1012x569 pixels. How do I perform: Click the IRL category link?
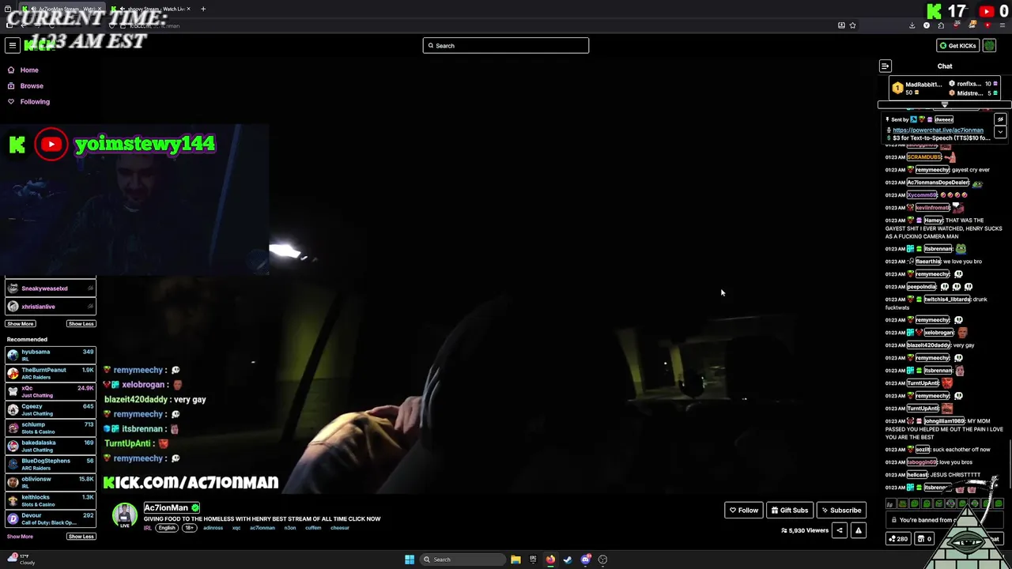pos(147,528)
